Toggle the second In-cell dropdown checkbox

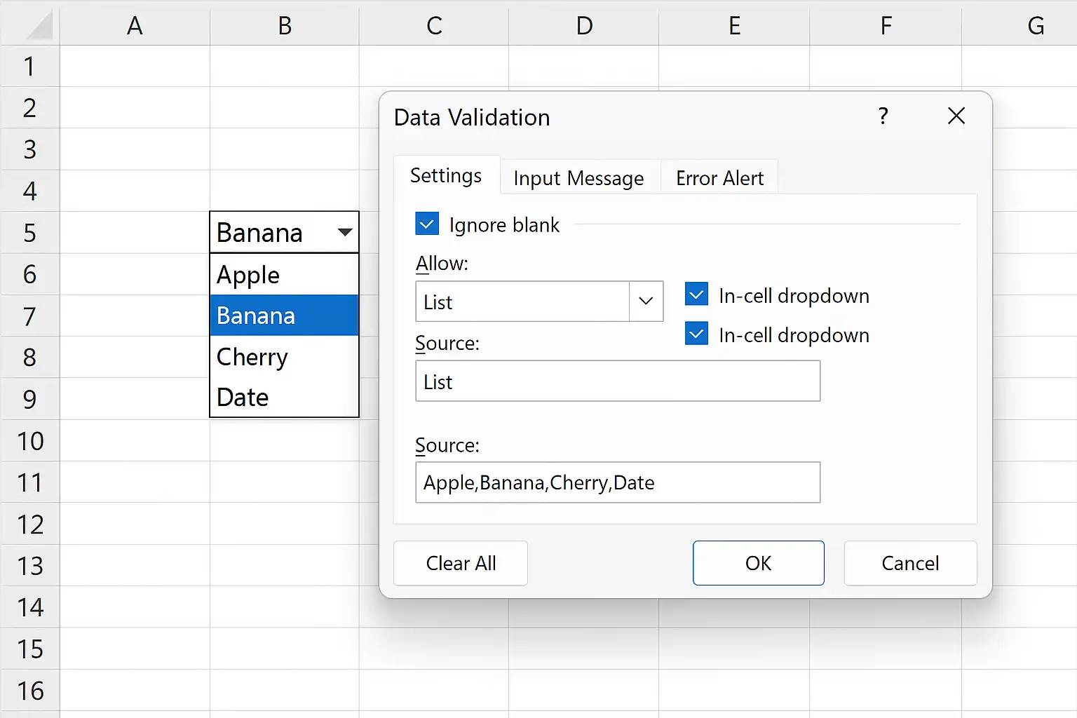(696, 334)
